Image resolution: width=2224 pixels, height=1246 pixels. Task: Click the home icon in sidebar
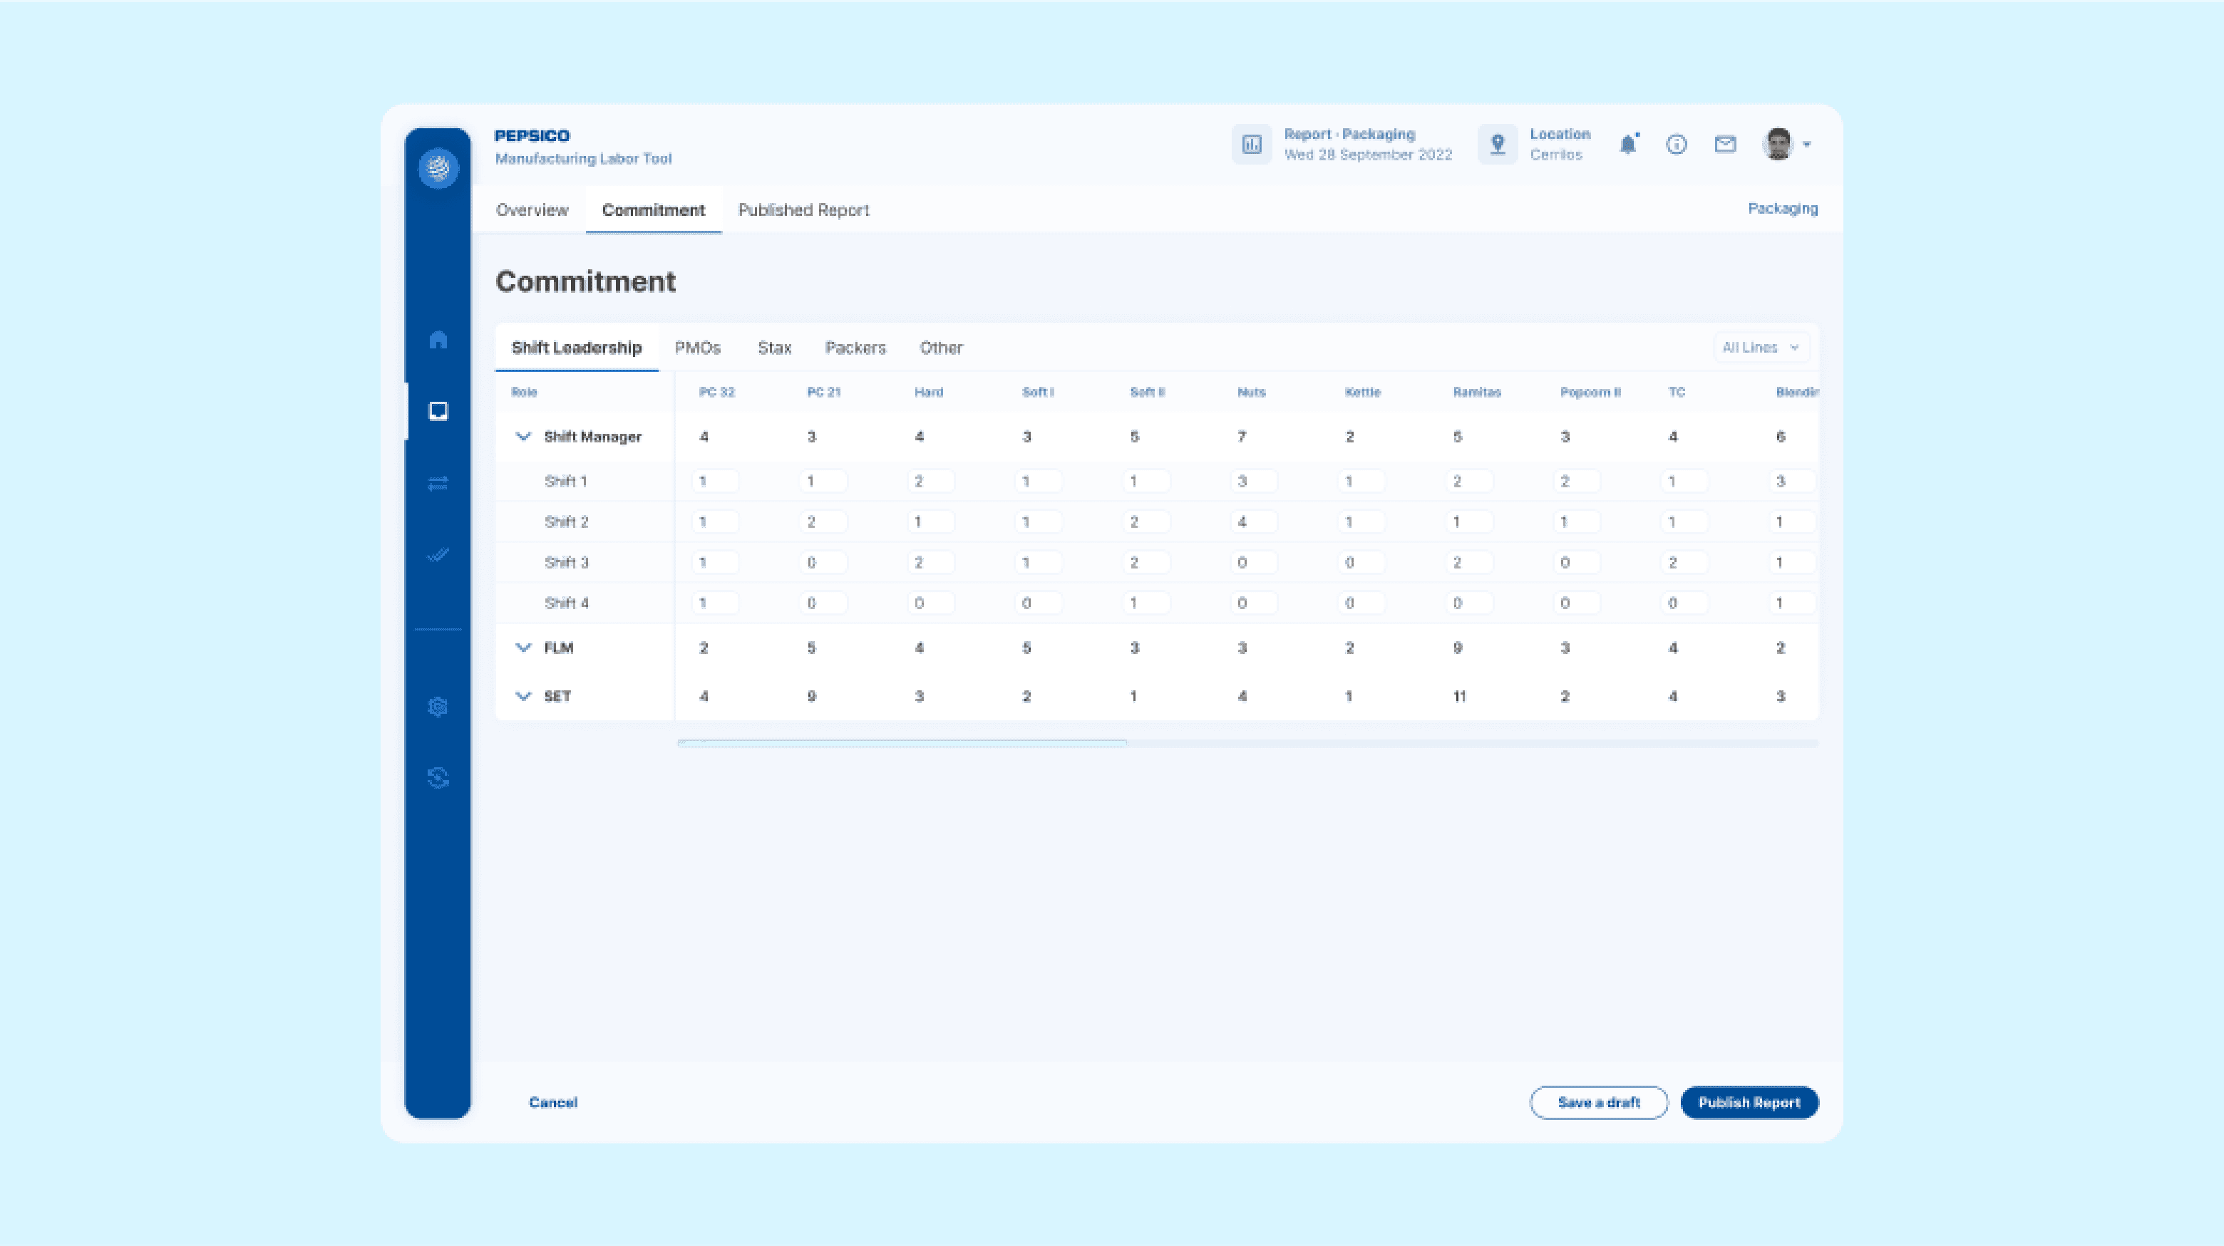[438, 339]
